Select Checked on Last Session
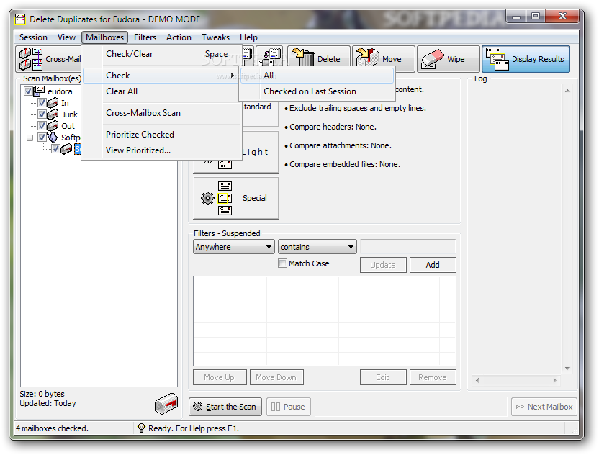The height and width of the screenshot is (455, 599). tap(317, 91)
